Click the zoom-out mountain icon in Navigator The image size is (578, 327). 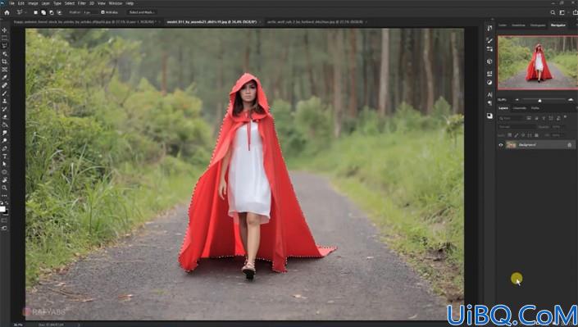point(517,99)
